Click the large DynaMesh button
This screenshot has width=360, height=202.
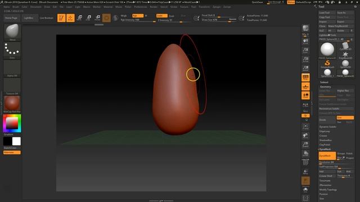pyautogui.click(x=327, y=156)
